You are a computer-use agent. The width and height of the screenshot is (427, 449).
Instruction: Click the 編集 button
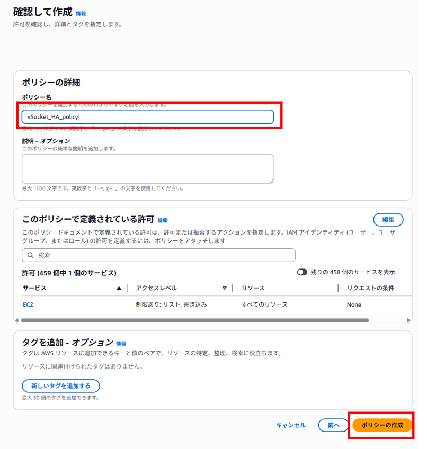(x=388, y=220)
